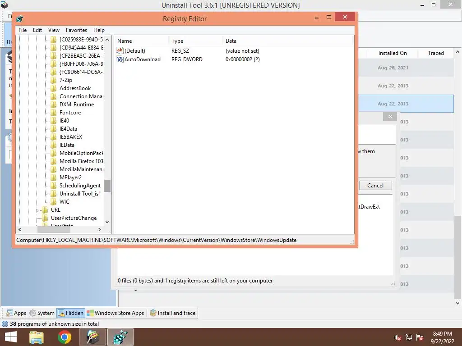Select the {FB0FFD08-706A key
This screenshot has height=346, width=462.
click(x=81, y=64)
